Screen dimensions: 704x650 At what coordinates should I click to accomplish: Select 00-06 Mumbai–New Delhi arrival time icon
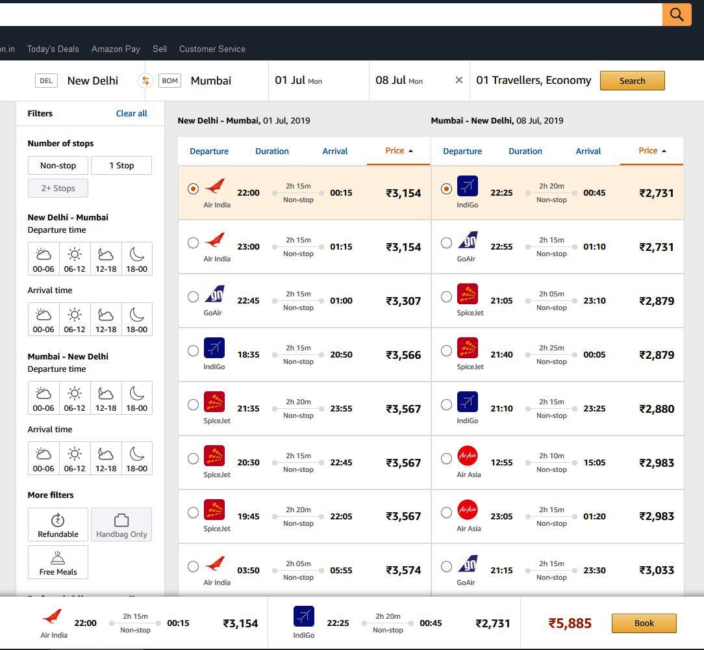pos(44,458)
